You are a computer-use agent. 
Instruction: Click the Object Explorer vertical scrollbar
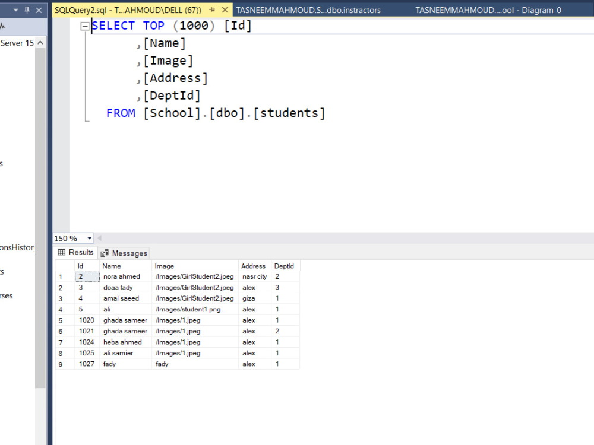[x=40, y=218]
